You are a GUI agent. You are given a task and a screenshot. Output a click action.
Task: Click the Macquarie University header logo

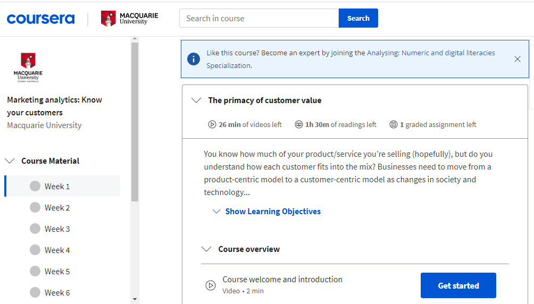pos(129,19)
